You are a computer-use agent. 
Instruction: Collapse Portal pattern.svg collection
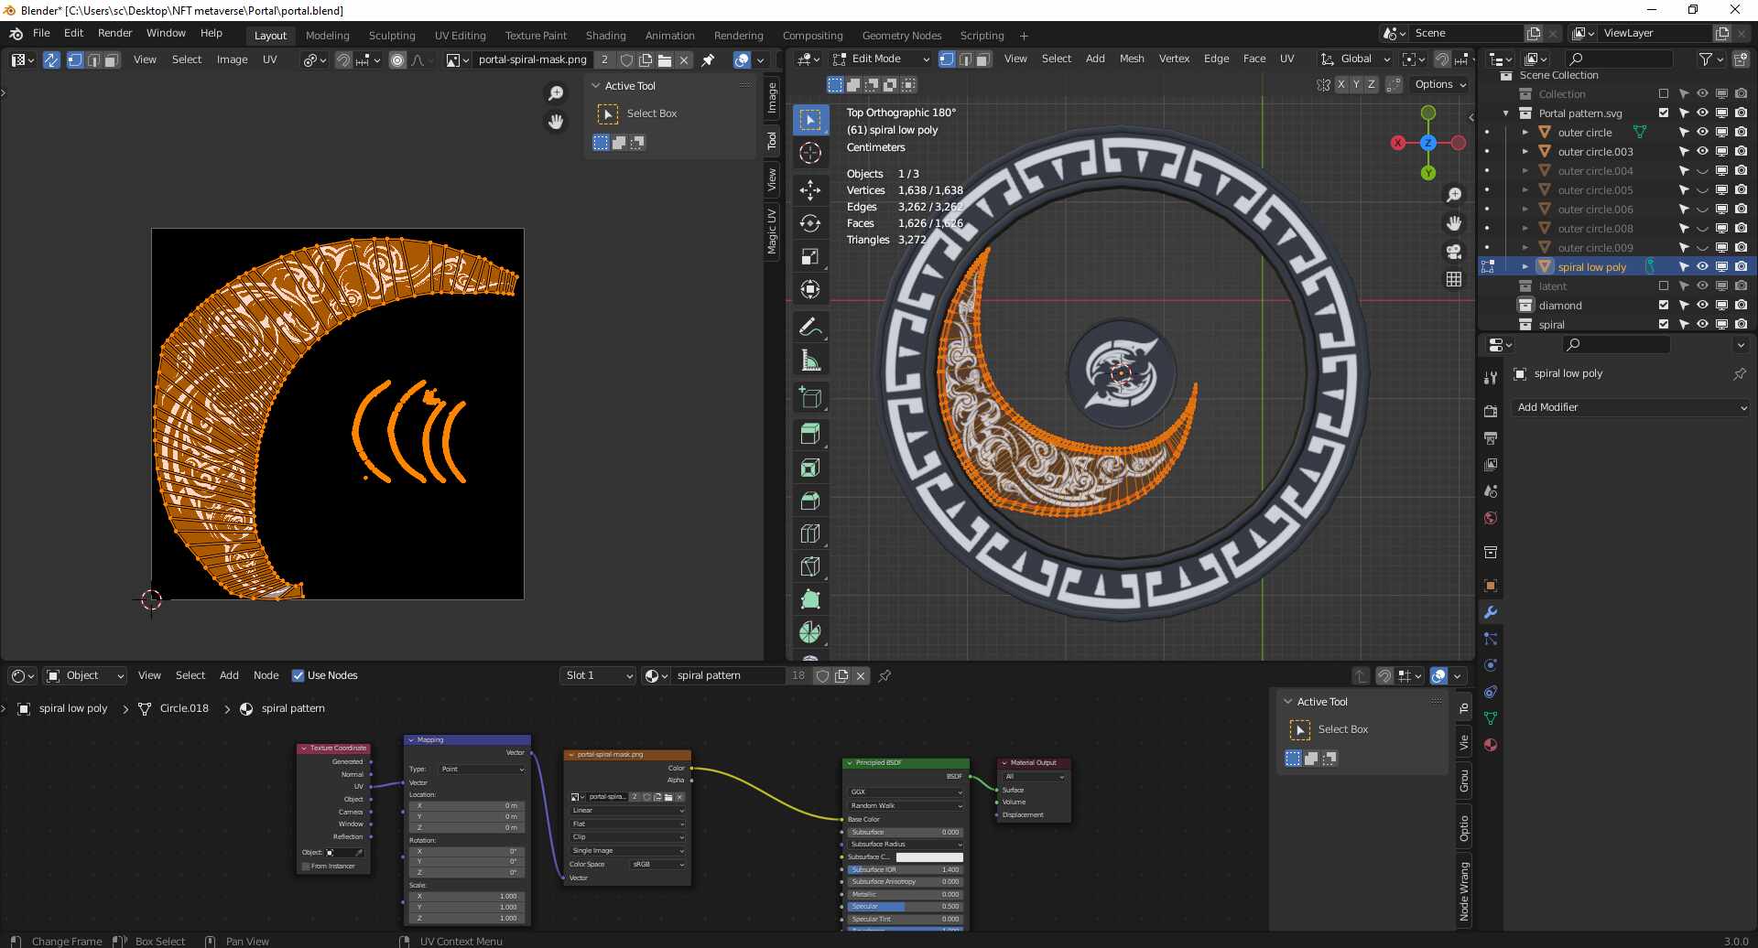[x=1506, y=113]
